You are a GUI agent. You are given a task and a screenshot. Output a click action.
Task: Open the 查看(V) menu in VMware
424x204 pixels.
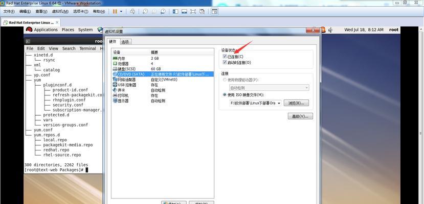tap(41, 11)
